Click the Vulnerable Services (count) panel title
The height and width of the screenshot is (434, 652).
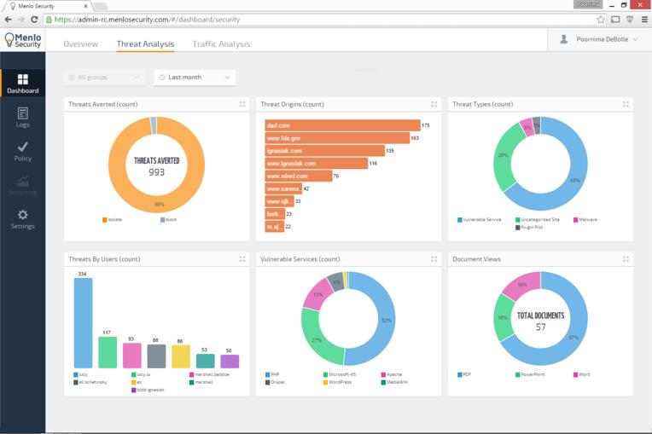pyautogui.click(x=300, y=259)
